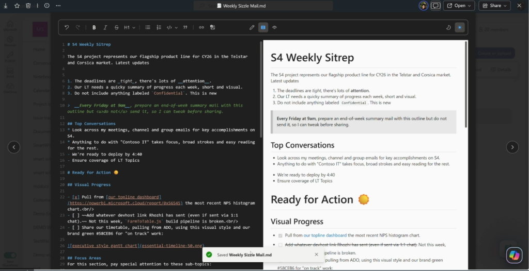Go to the next file with right arrow
The image size is (529, 271).
(512, 147)
